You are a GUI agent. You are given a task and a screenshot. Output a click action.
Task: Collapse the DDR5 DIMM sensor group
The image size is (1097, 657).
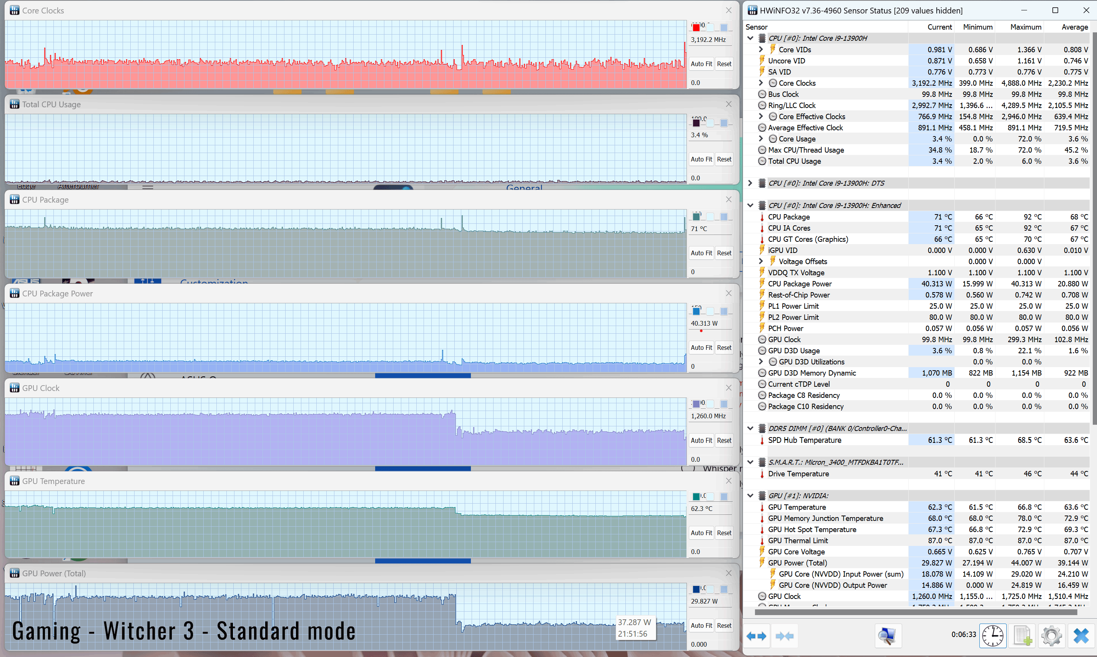point(751,429)
